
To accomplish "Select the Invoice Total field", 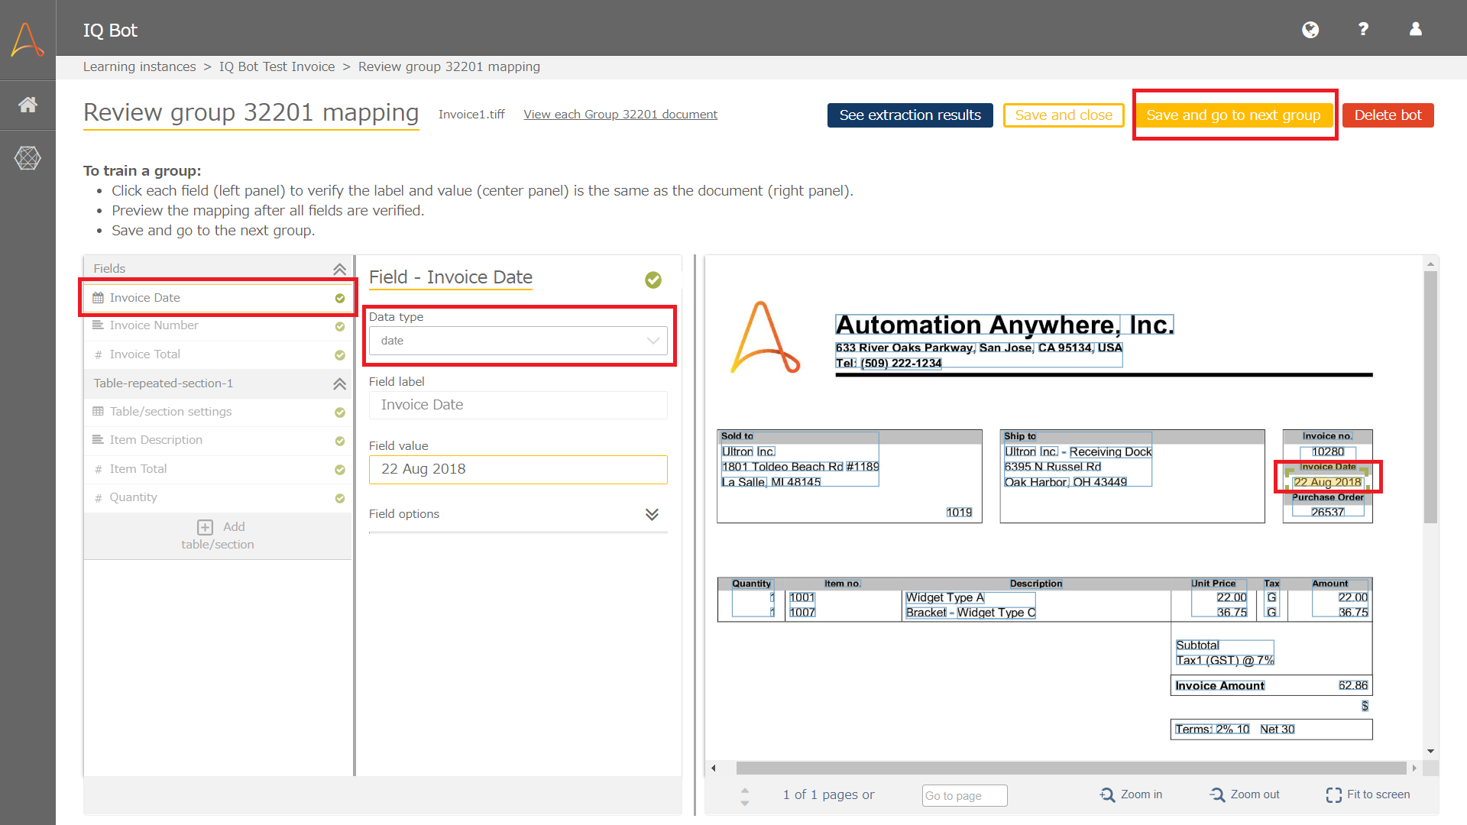I will click(218, 354).
